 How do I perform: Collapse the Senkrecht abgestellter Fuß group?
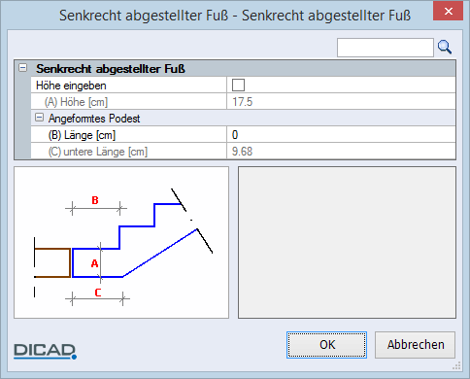pyautogui.click(x=22, y=68)
